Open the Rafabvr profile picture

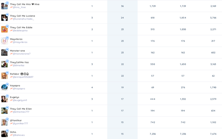(4, 76)
